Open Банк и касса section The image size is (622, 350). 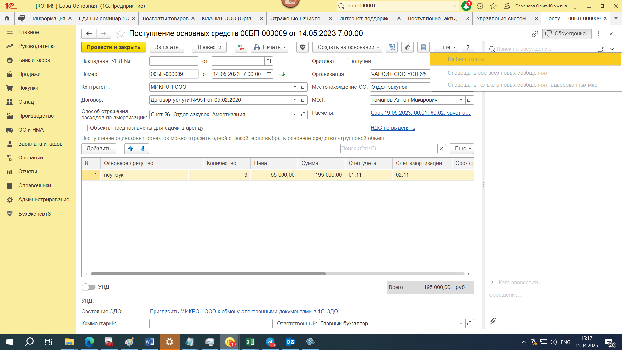(x=34, y=60)
